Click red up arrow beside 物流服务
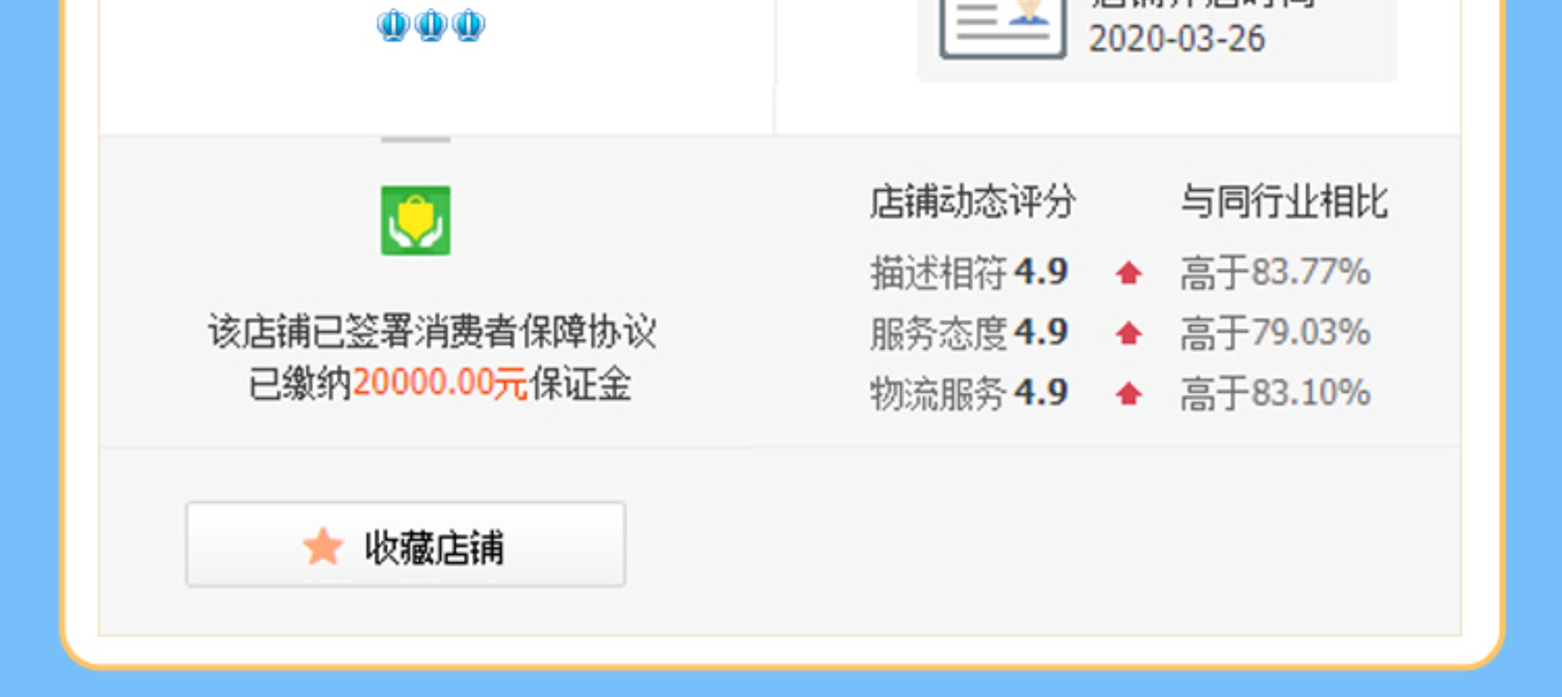 (1129, 393)
